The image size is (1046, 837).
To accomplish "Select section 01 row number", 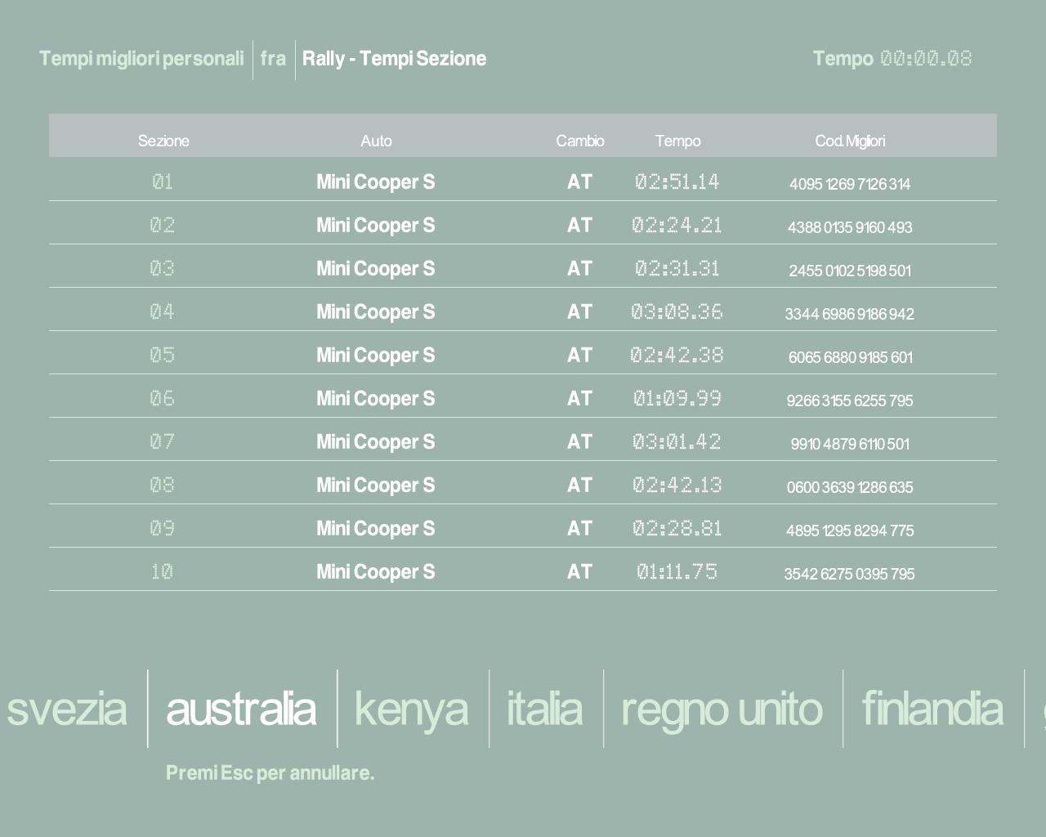I will [x=163, y=181].
